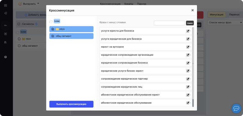Select the key icon in the sidebar
This screenshot has width=243, height=116.
pos(5,25)
